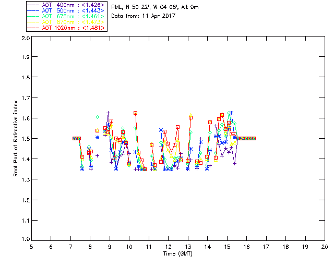Click the y-axis tick label 1.5

click(x=26, y=139)
